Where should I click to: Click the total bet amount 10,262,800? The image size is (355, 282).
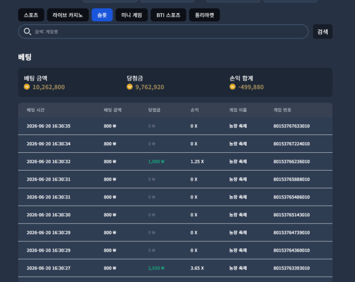tap(49, 87)
